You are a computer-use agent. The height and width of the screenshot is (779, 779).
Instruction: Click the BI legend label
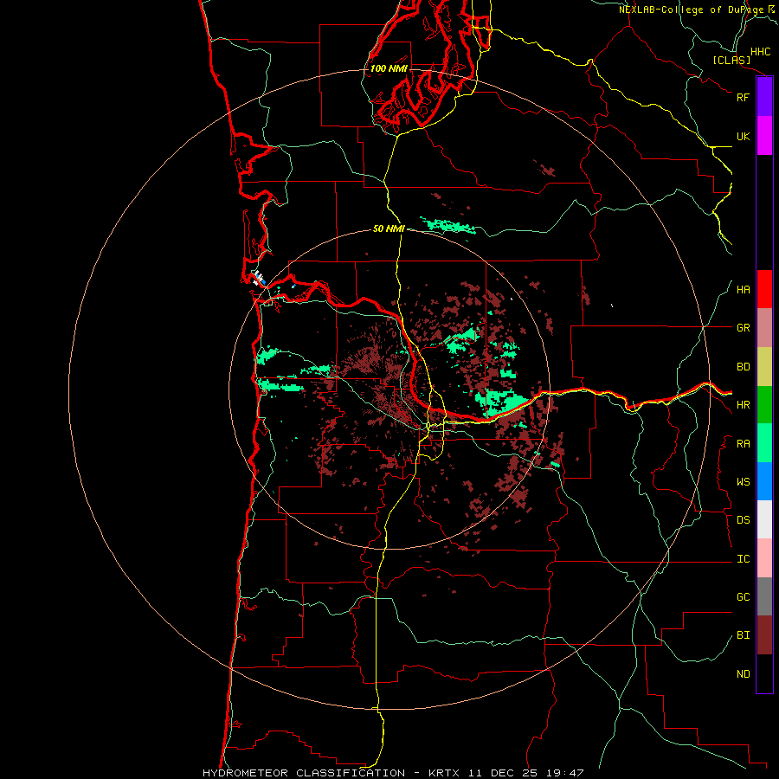(743, 635)
